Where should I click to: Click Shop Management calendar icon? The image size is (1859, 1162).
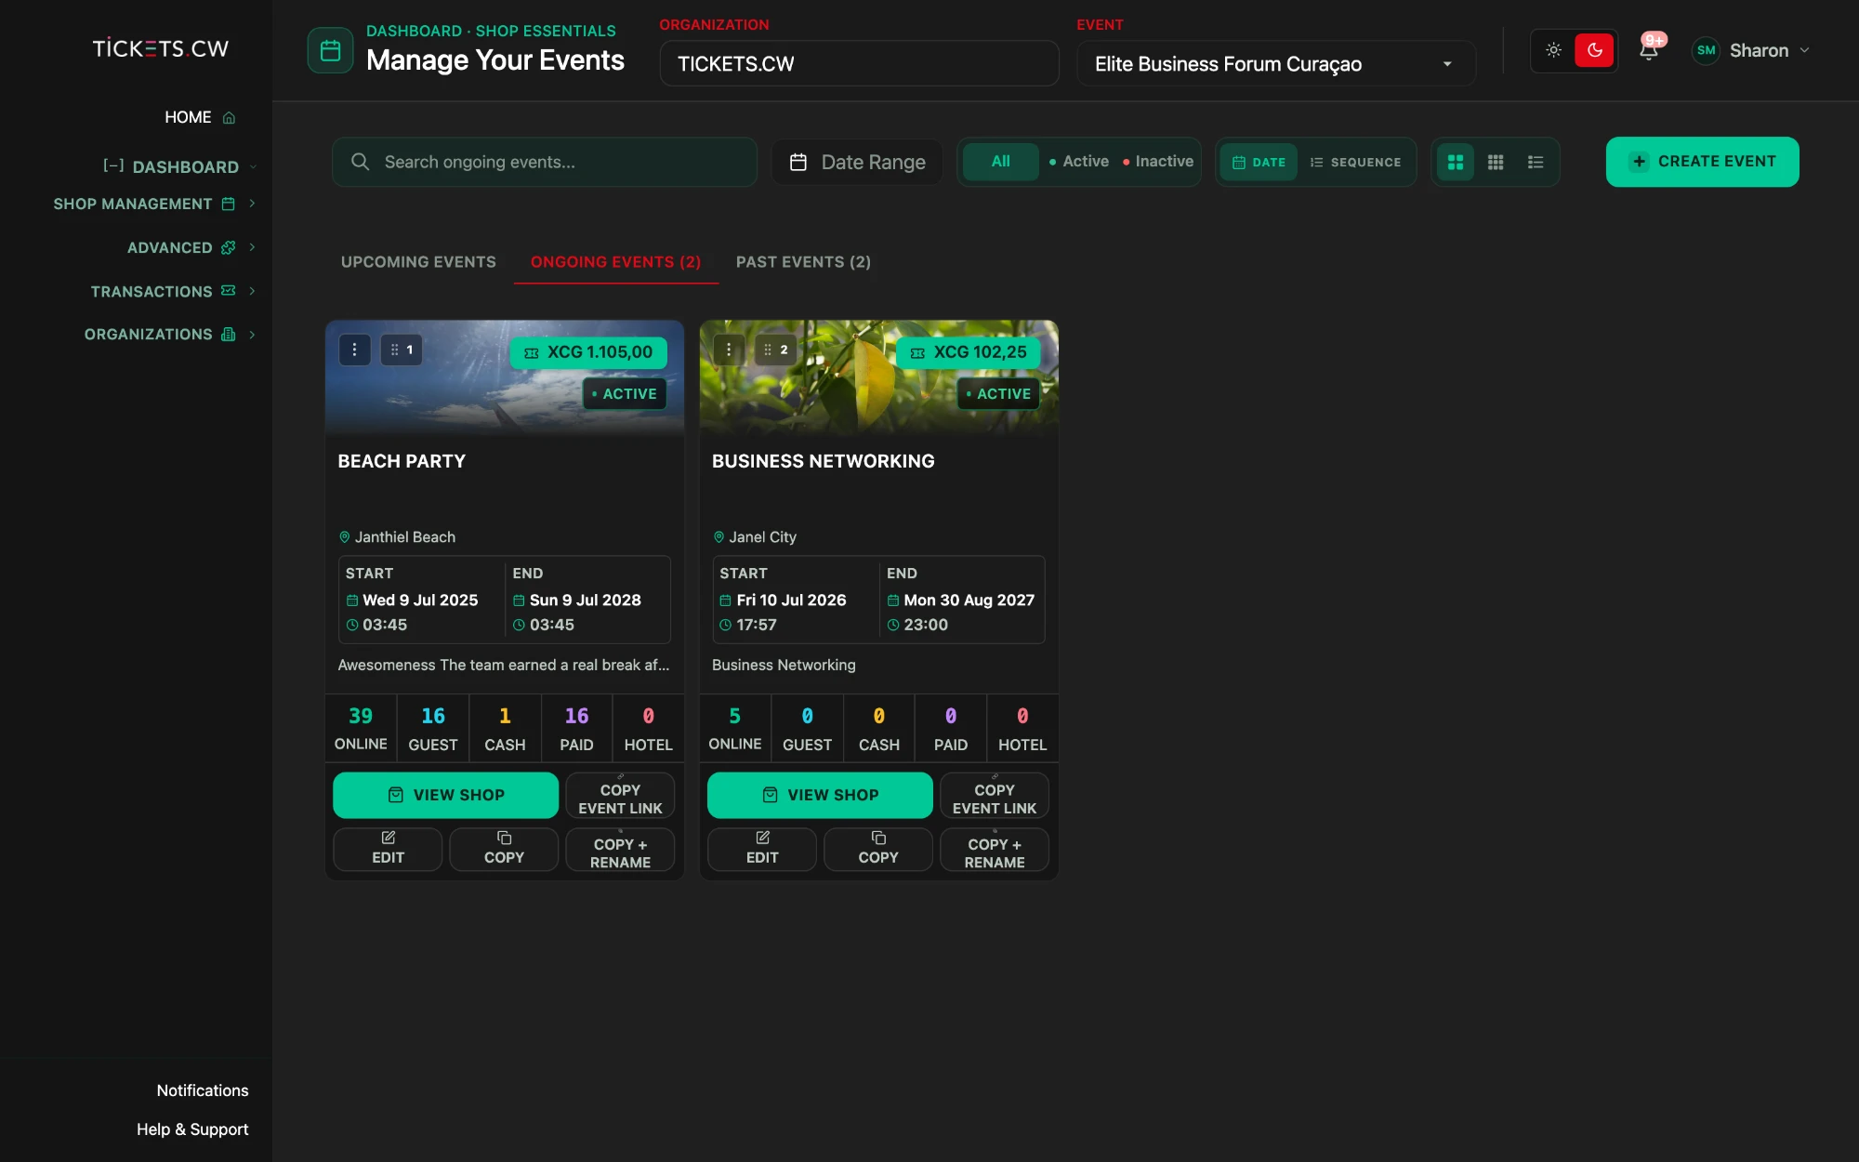(x=228, y=204)
